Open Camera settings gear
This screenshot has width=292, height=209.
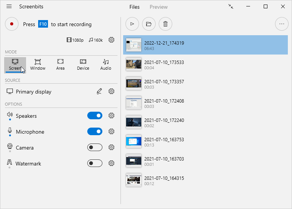click(111, 147)
